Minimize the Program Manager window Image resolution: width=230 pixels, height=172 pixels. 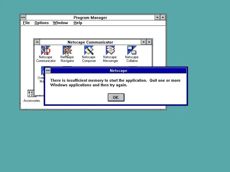157,17
